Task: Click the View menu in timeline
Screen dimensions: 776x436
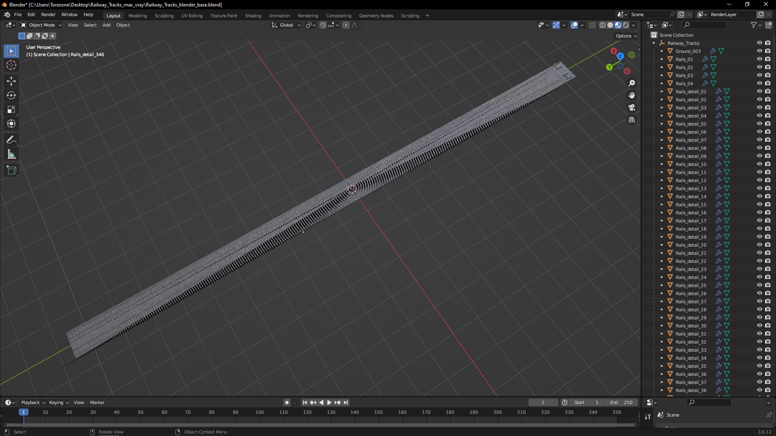Action: pyautogui.click(x=79, y=402)
